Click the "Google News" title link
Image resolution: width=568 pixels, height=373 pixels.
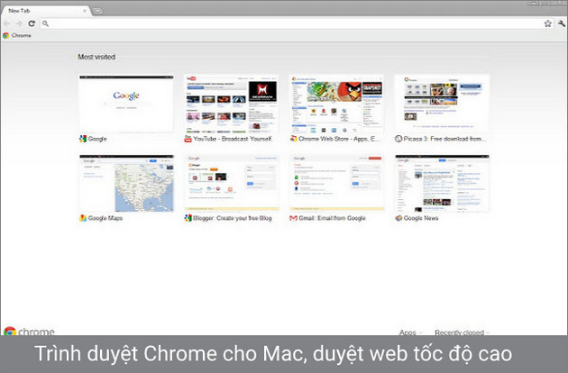(421, 218)
